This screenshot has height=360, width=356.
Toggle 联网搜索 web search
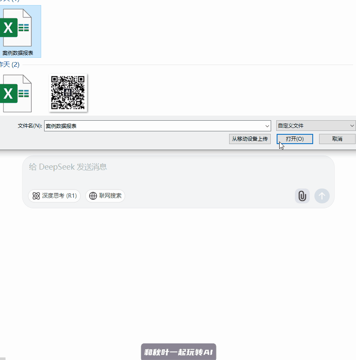pyautogui.click(x=105, y=196)
